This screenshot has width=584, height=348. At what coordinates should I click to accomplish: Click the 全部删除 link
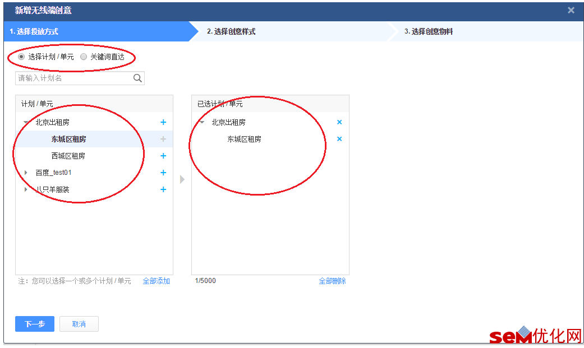pyautogui.click(x=333, y=281)
